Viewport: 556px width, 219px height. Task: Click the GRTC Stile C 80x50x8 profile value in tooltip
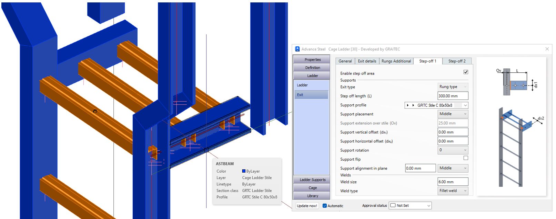point(260,197)
